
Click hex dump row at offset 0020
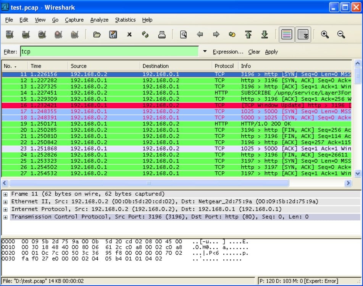click(125, 253)
